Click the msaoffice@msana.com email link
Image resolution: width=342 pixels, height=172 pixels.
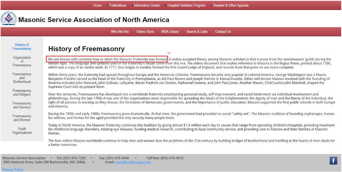(133, 162)
